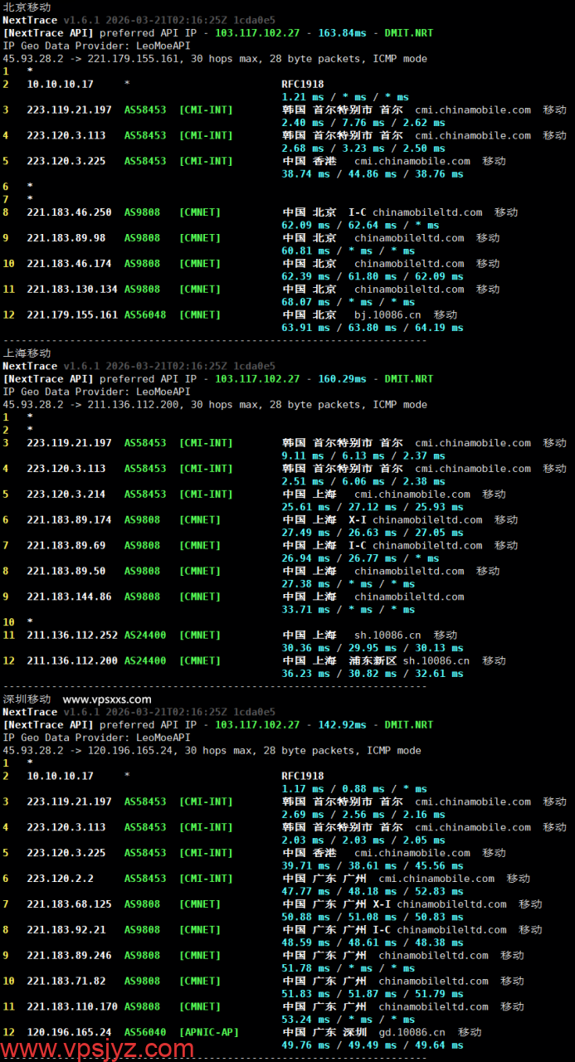
Task: Select latency 9.11 ms / 6.13 ms / 2.37 ms
Action: pos(363,455)
